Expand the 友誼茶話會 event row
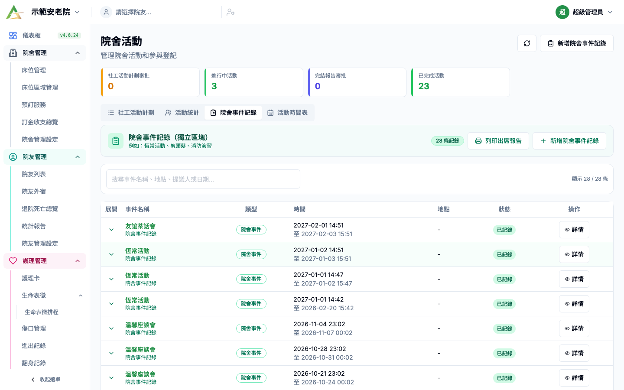This screenshot has height=390, width=624. tap(111, 230)
